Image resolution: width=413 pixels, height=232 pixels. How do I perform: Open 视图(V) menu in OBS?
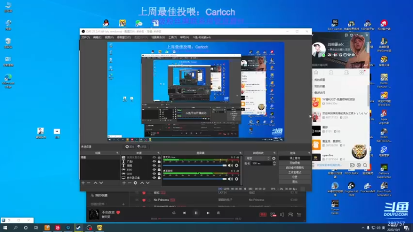(x=109, y=37)
